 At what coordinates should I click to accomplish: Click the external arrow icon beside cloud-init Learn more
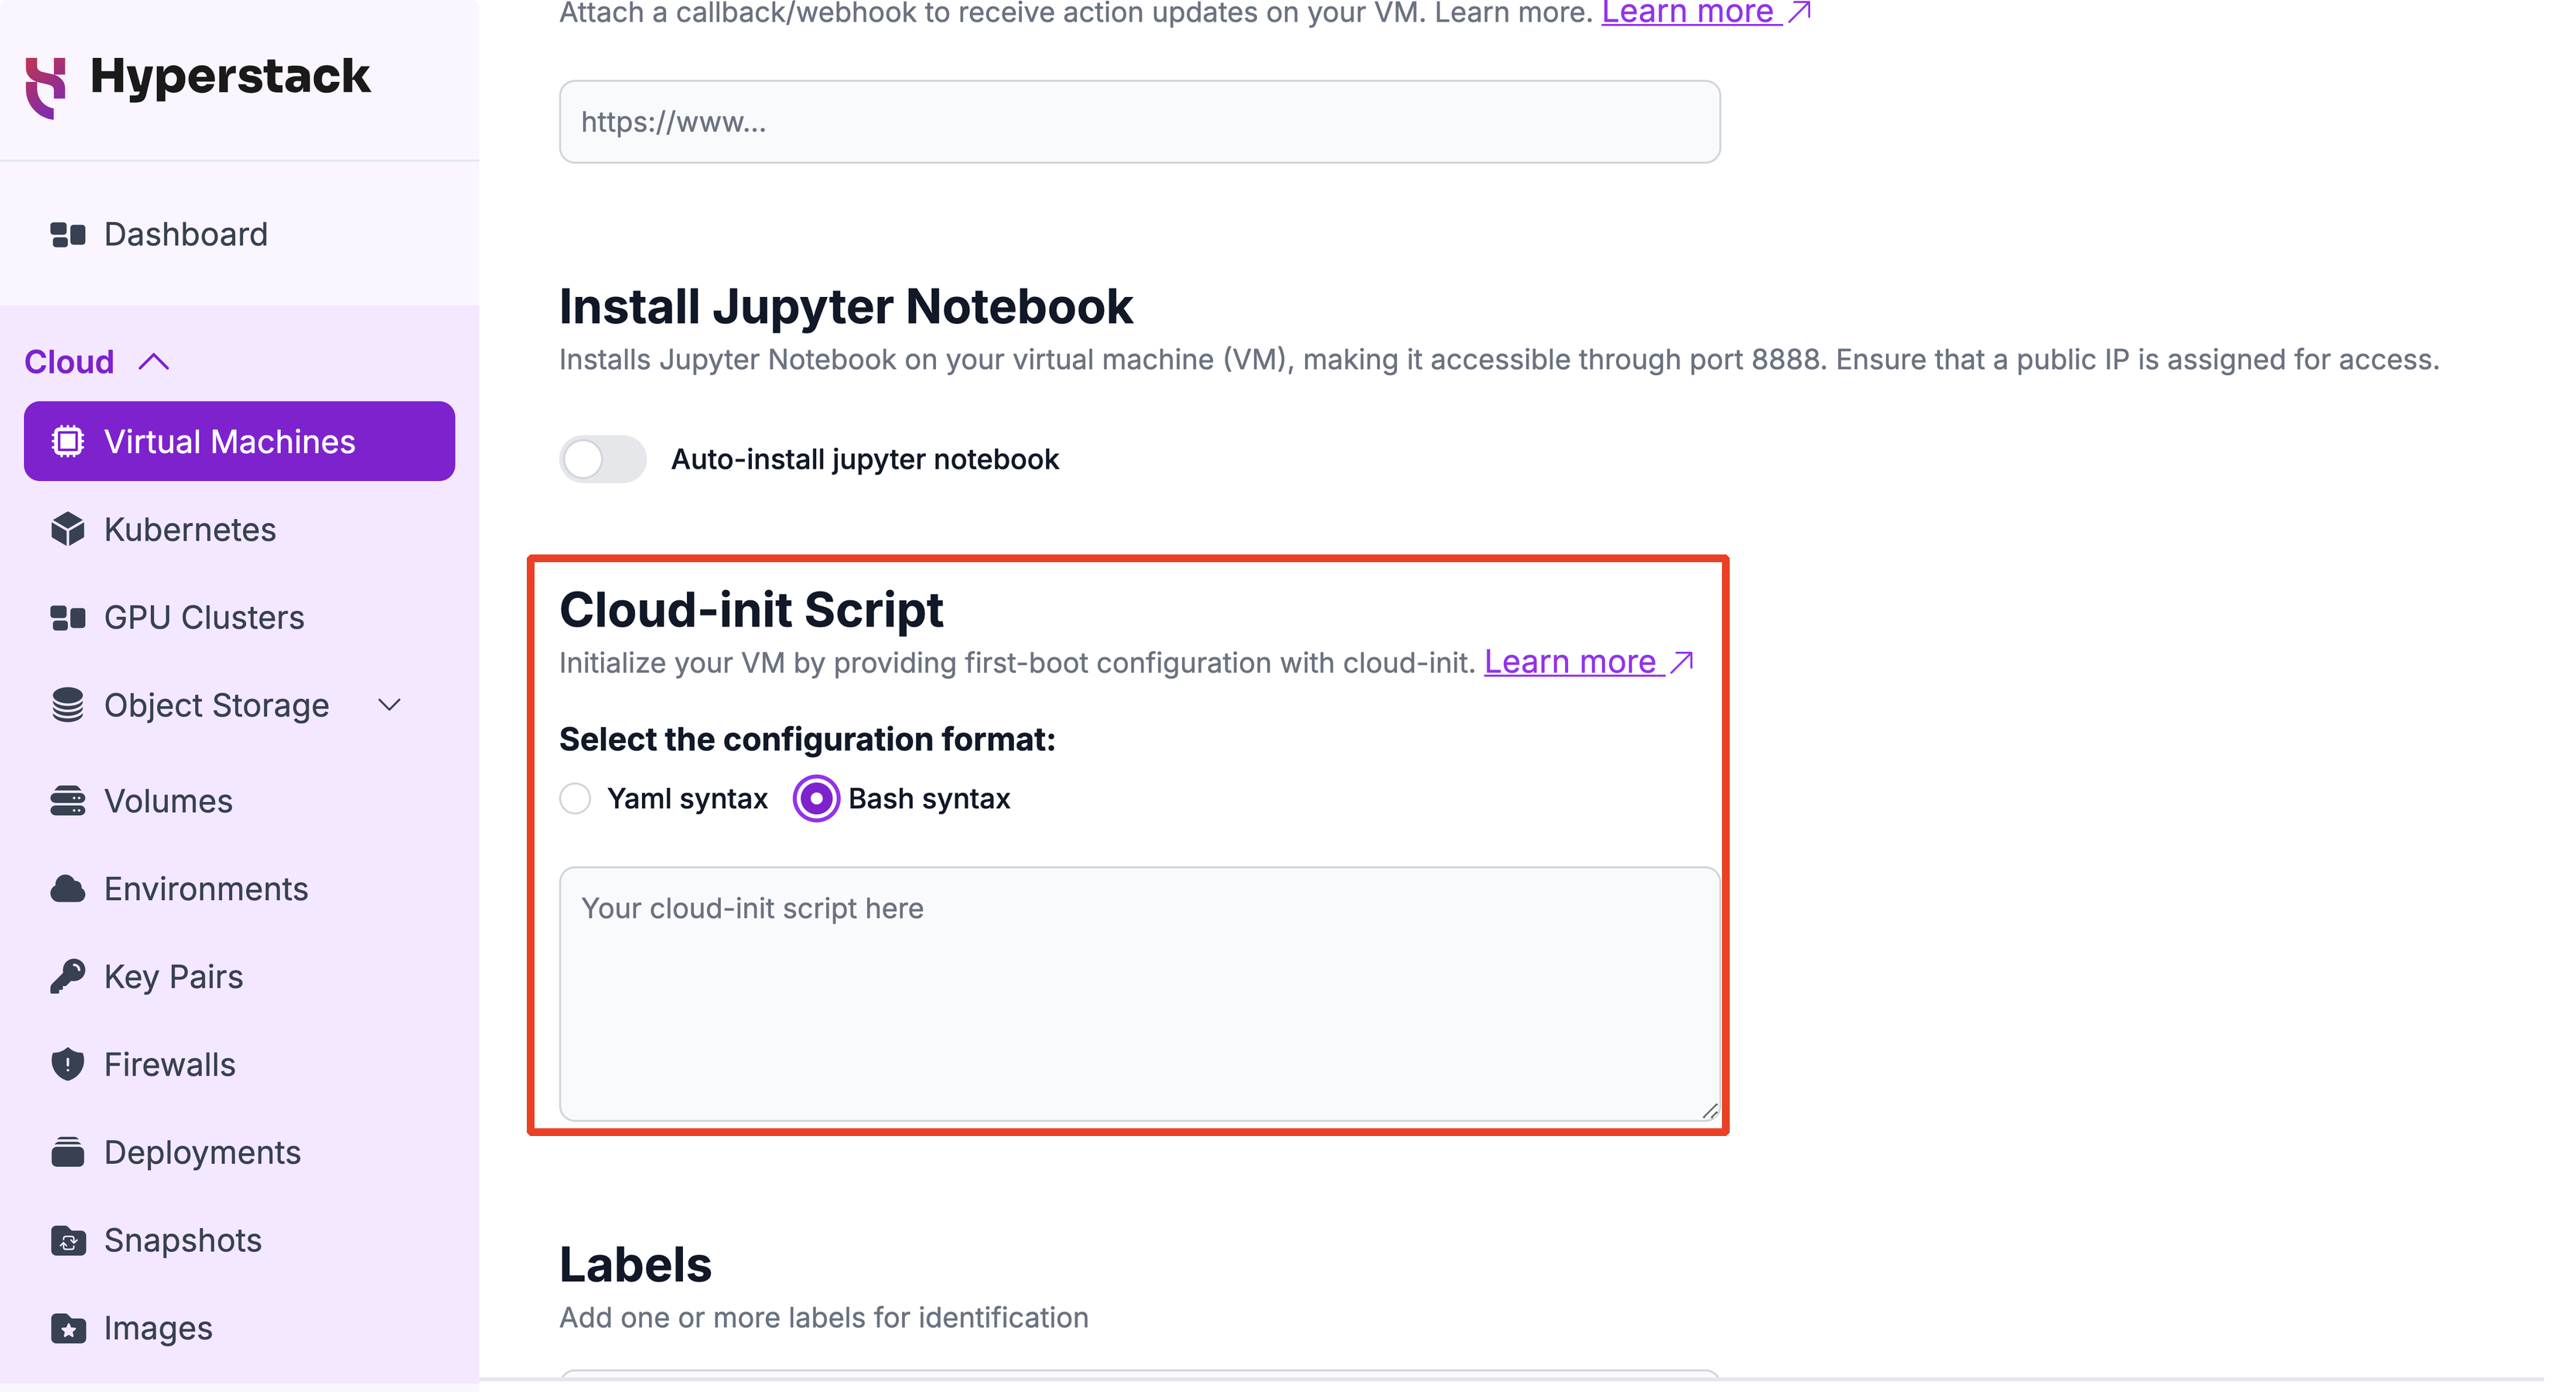[1682, 662]
